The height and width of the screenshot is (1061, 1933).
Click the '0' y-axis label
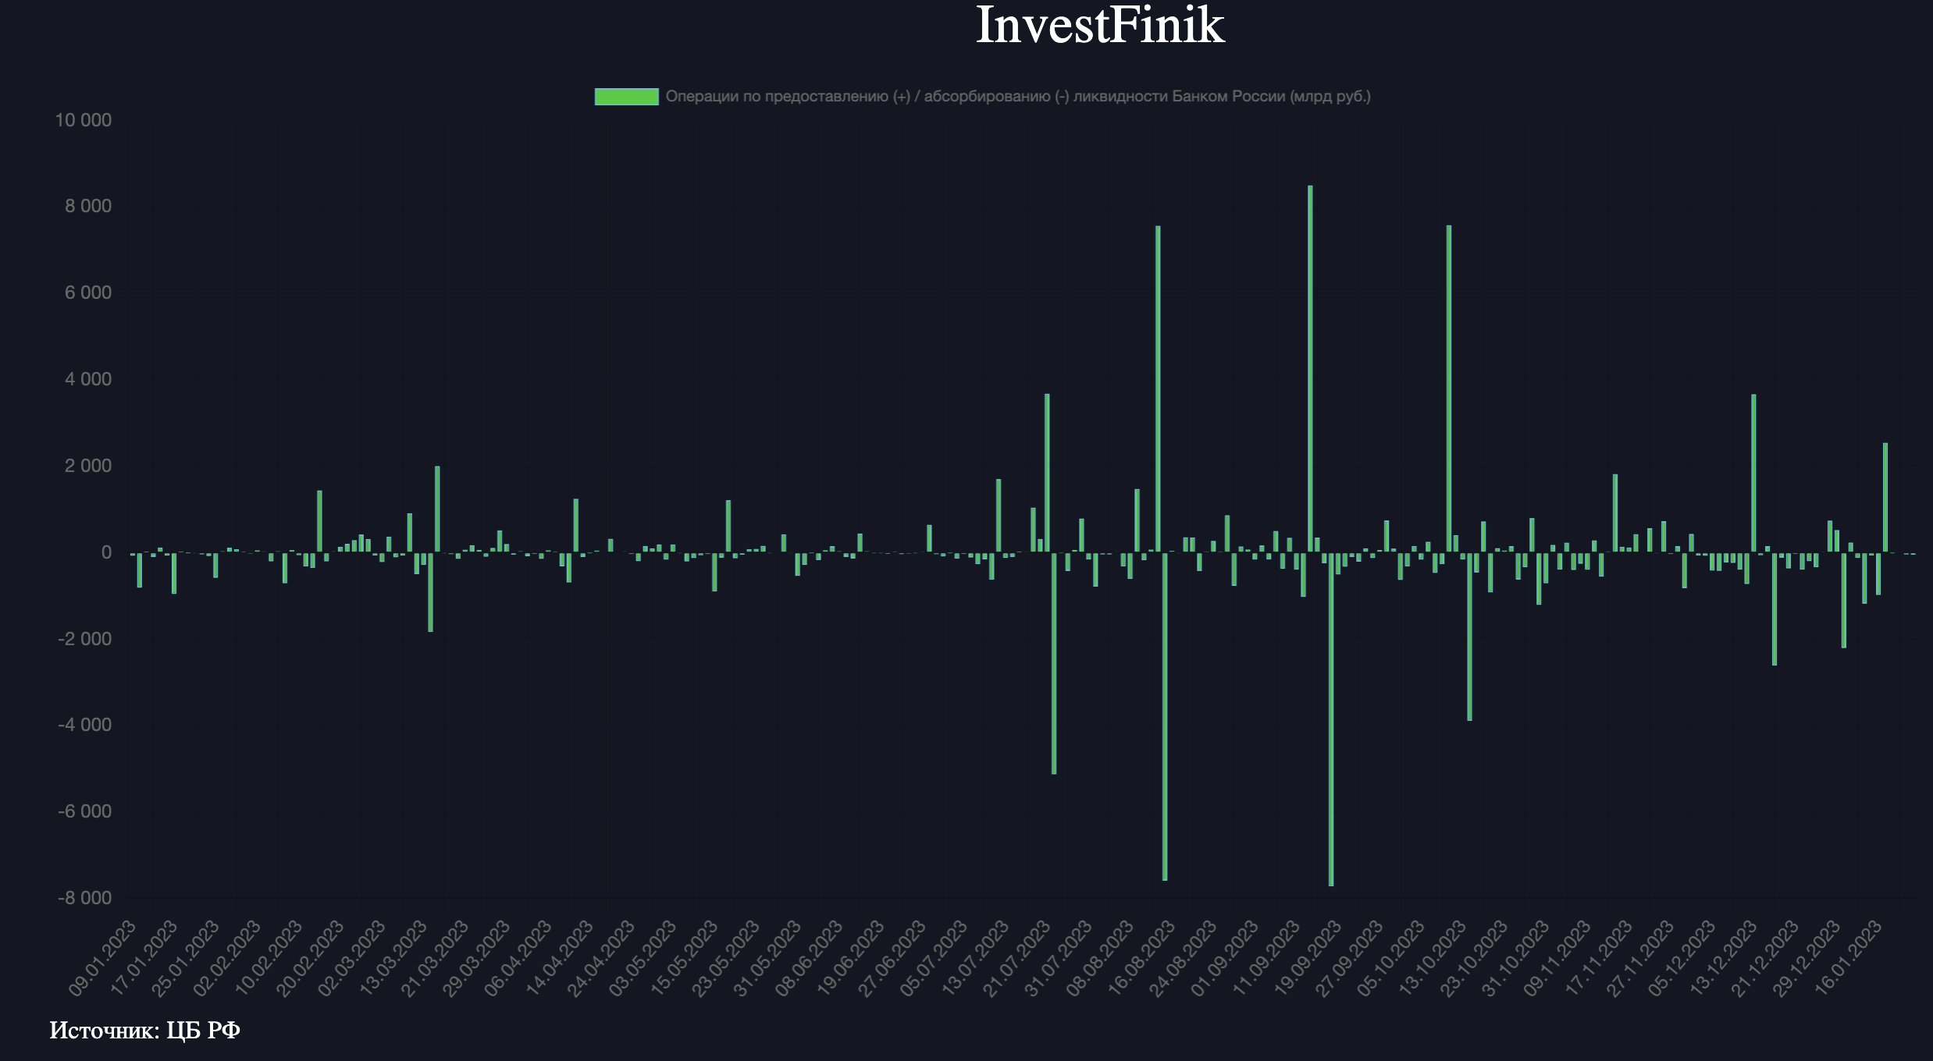point(106,552)
